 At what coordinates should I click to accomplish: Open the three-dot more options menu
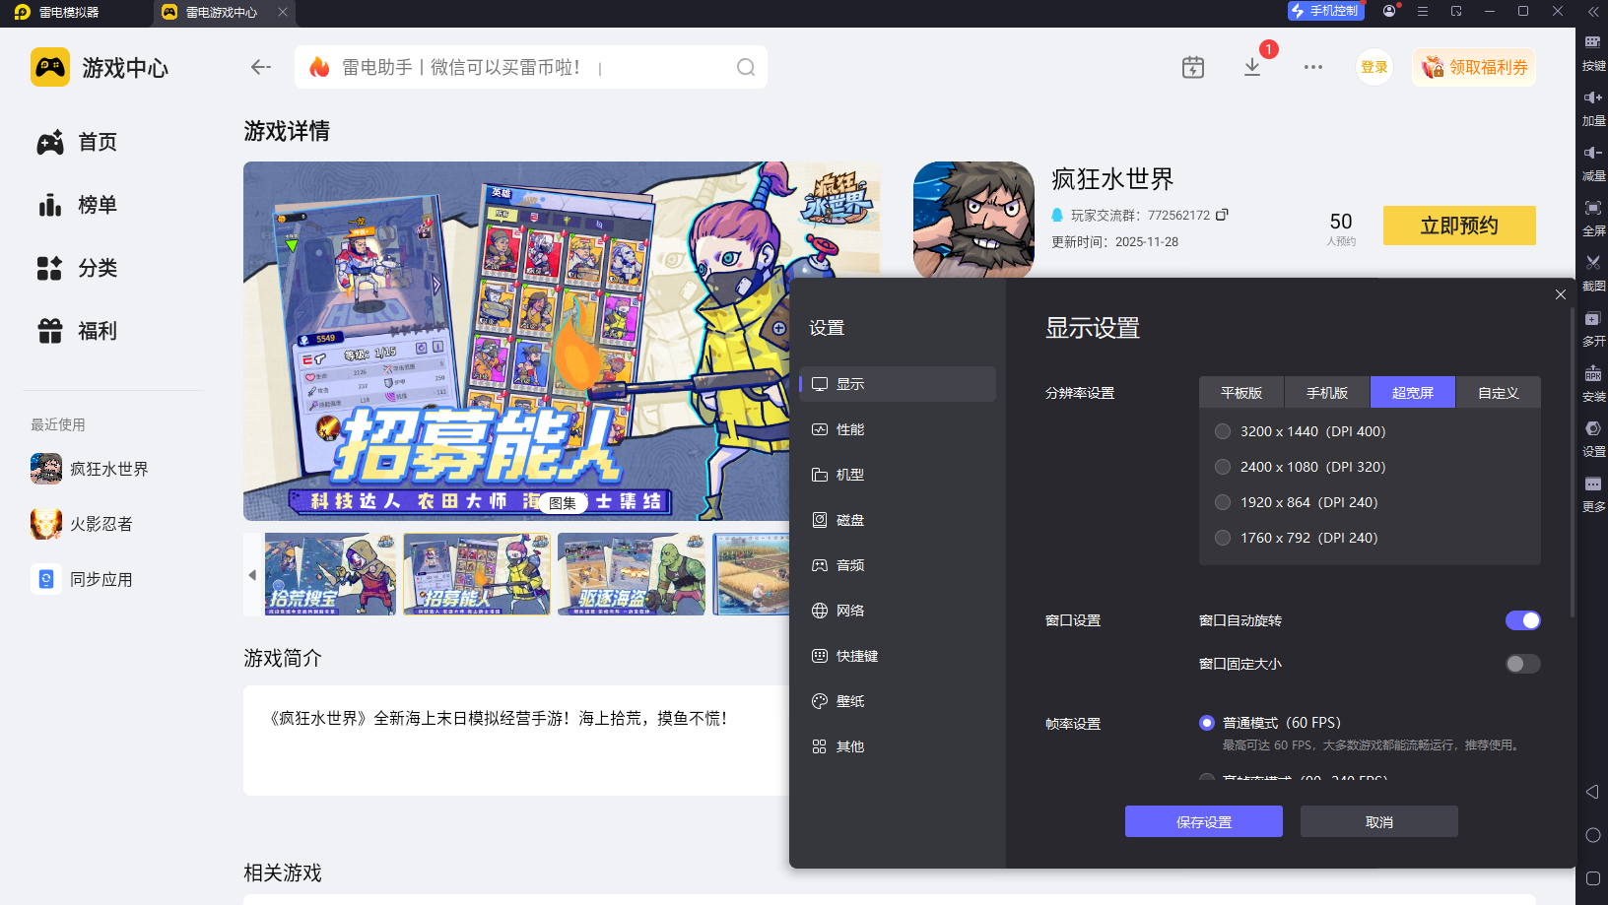coord(1312,67)
